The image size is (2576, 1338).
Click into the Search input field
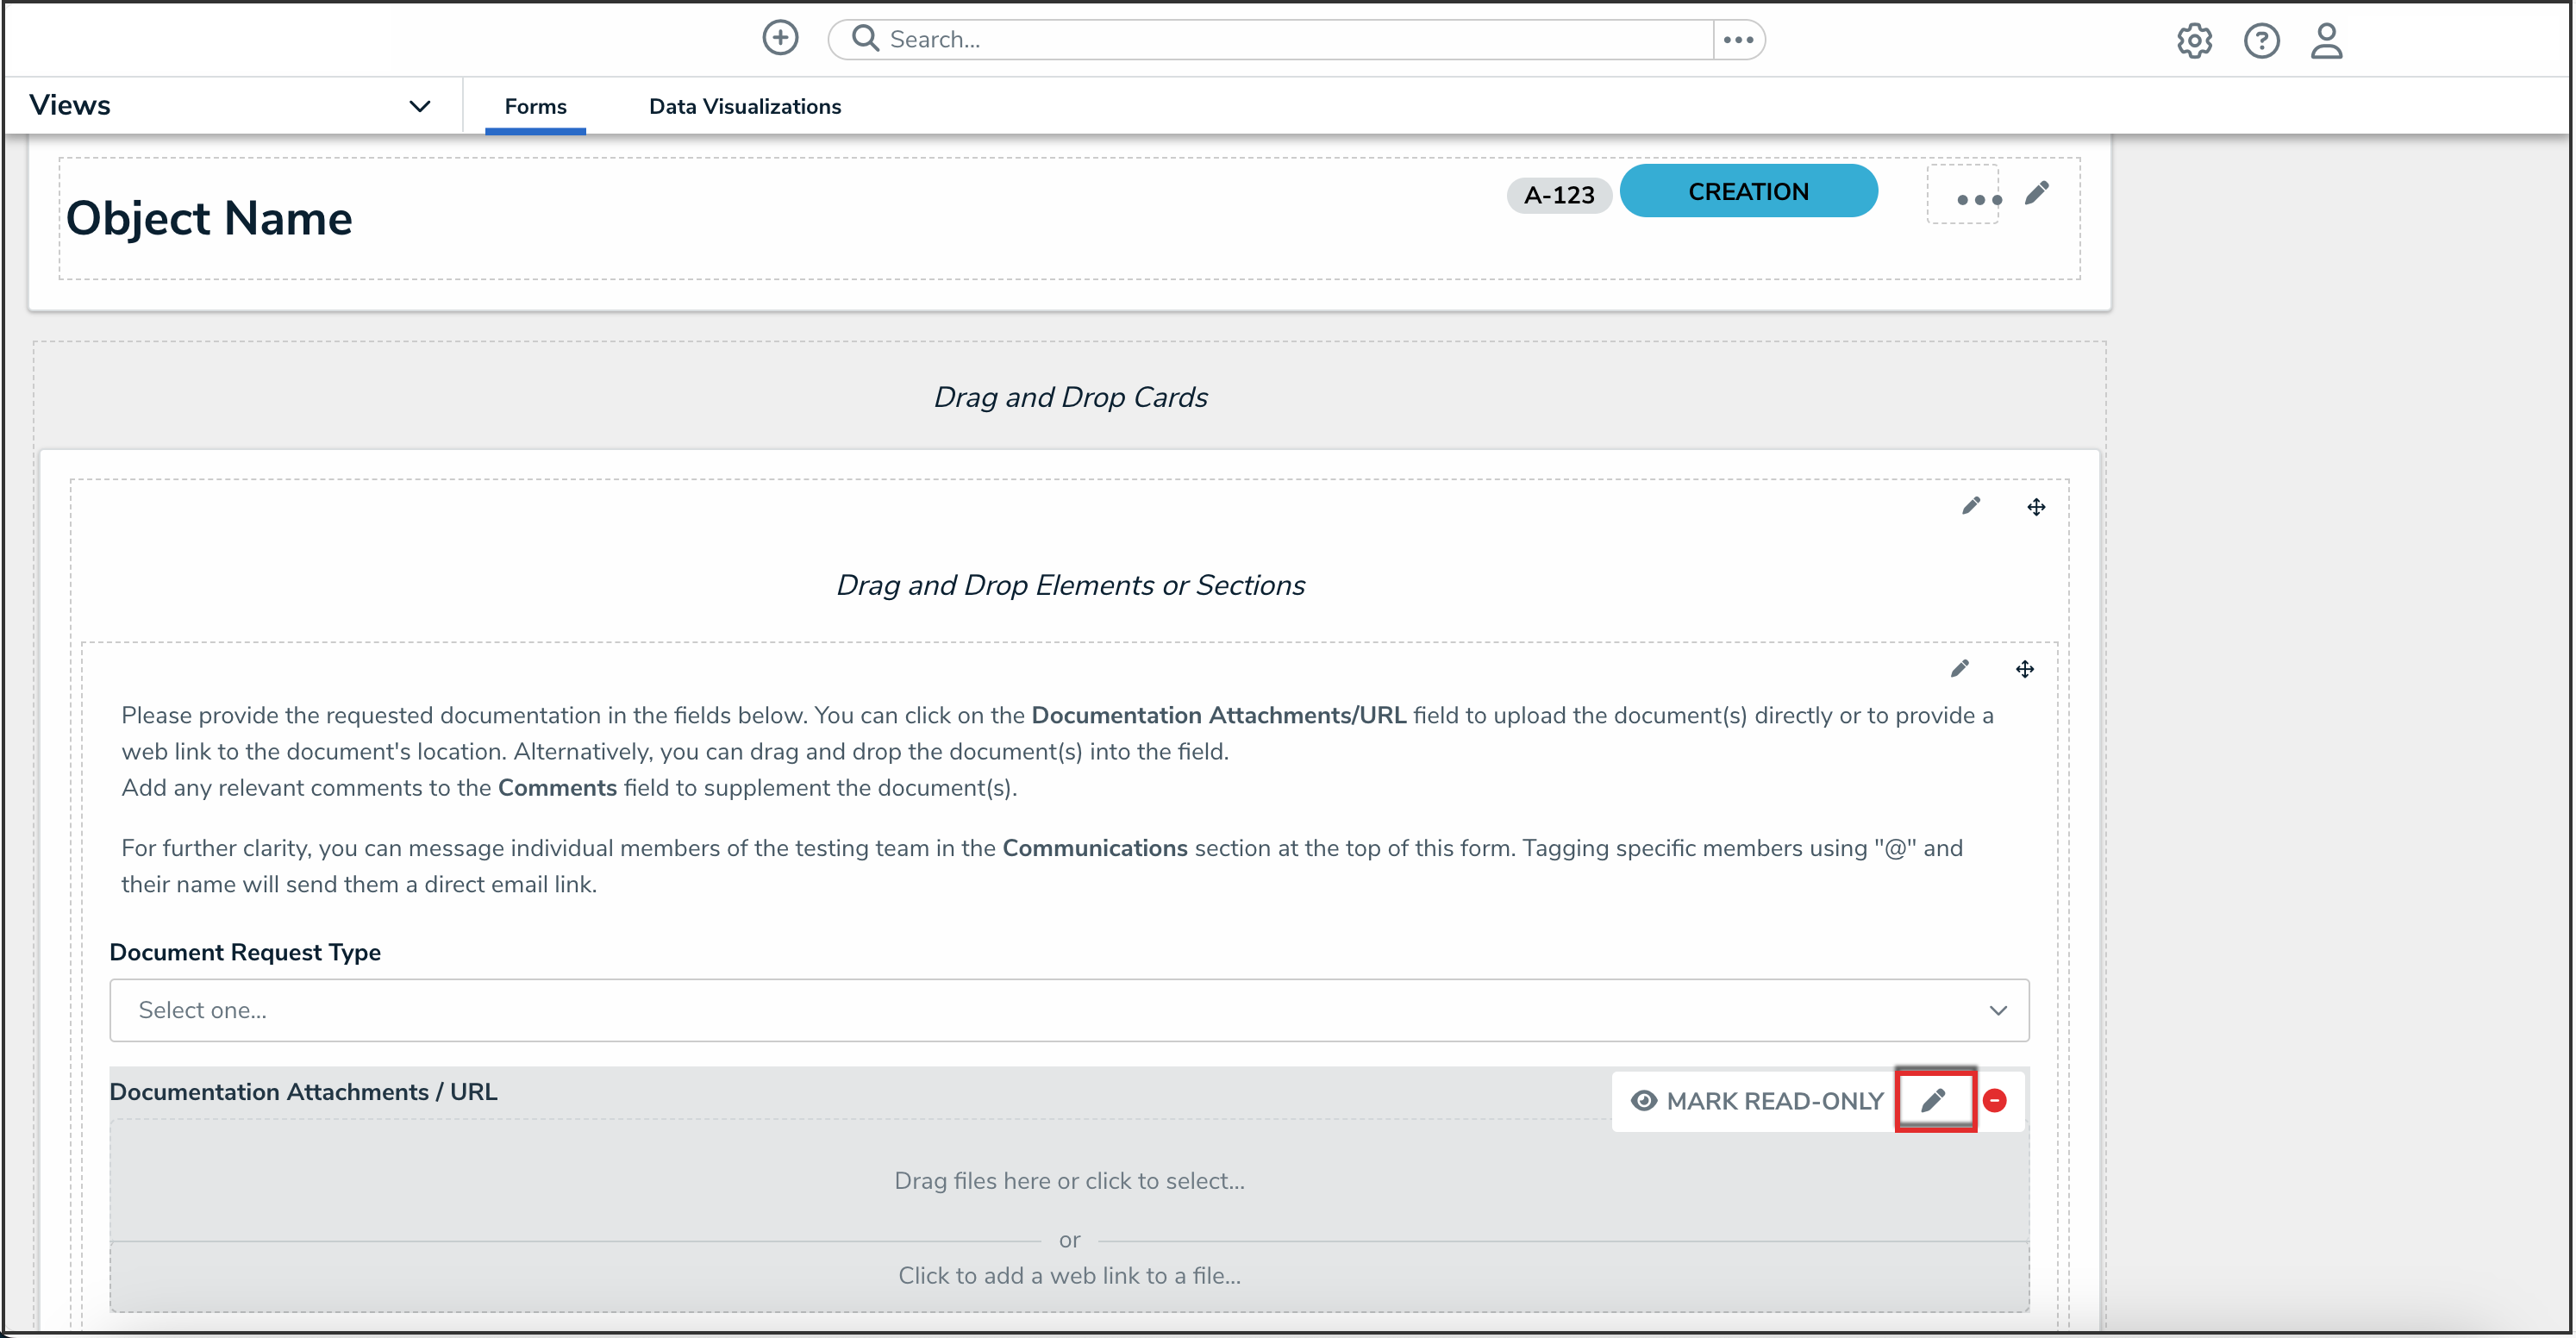1280,40
